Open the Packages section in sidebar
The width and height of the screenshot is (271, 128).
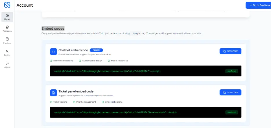click(7, 29)
